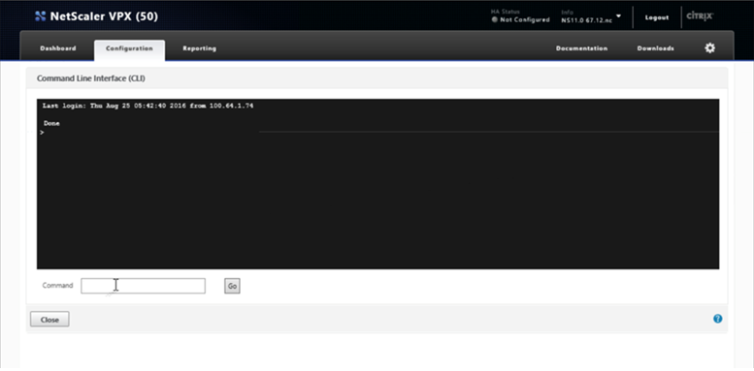Open the Documentation menu item
The width and height of the screenshot is (754, 371).
point(581,48)
